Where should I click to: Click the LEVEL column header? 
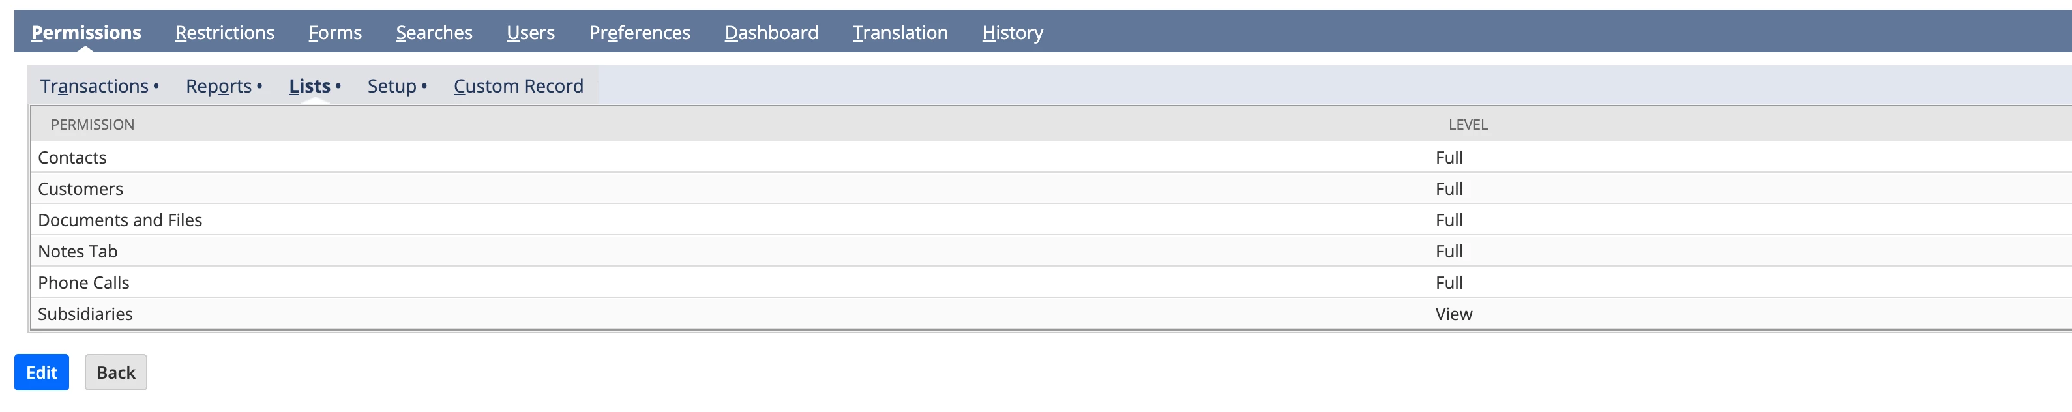point(1467,125)
